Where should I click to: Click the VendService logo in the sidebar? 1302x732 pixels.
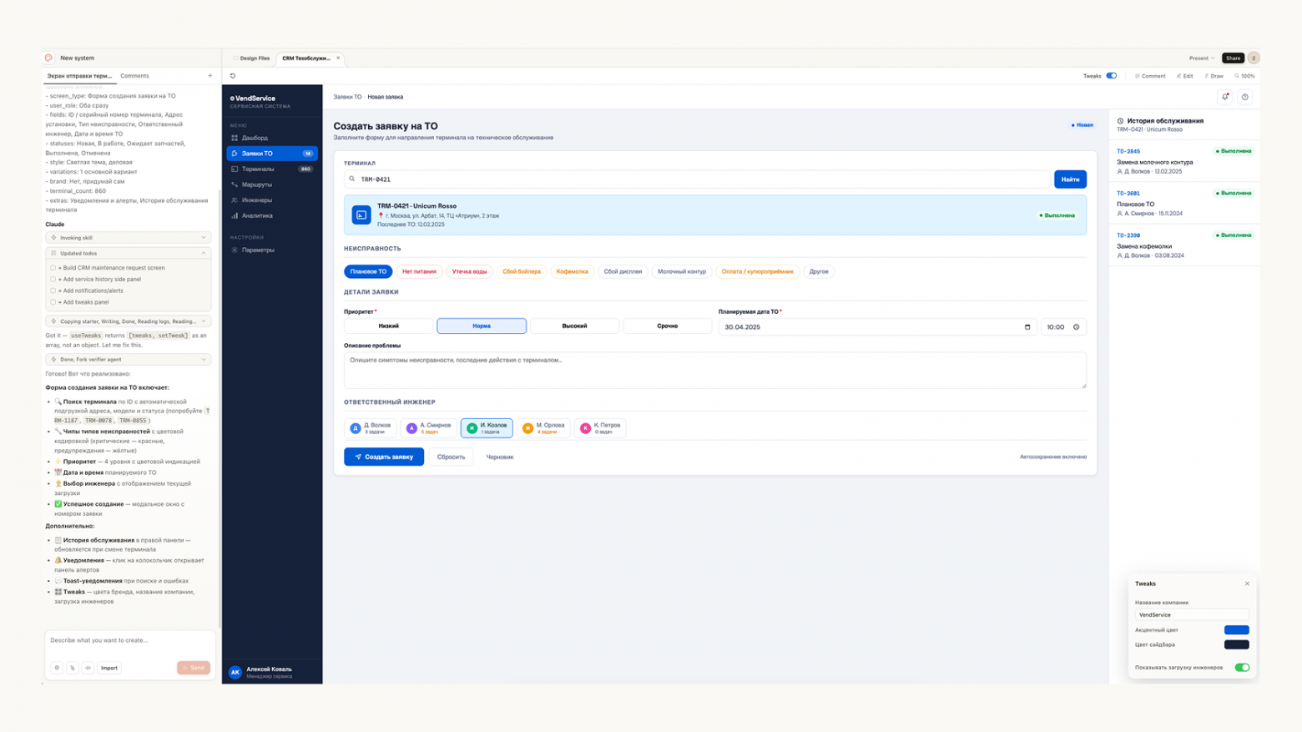pyautogui.click(x=253, y=98)
